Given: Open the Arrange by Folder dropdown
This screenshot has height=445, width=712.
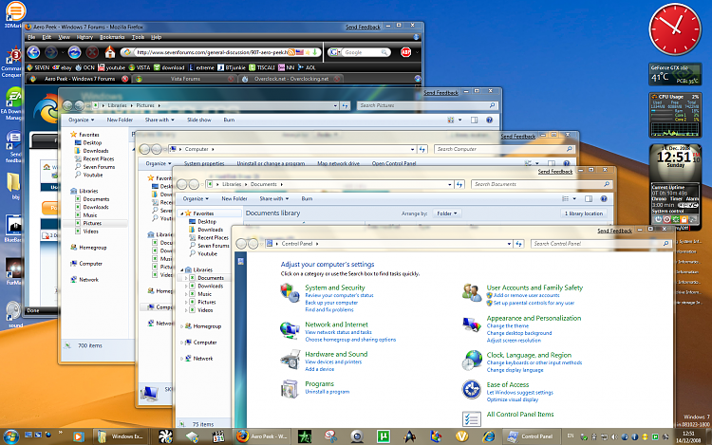Looking at the screenshot, I should [x=447, y=213].
